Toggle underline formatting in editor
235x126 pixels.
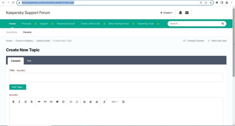(25, 102)
